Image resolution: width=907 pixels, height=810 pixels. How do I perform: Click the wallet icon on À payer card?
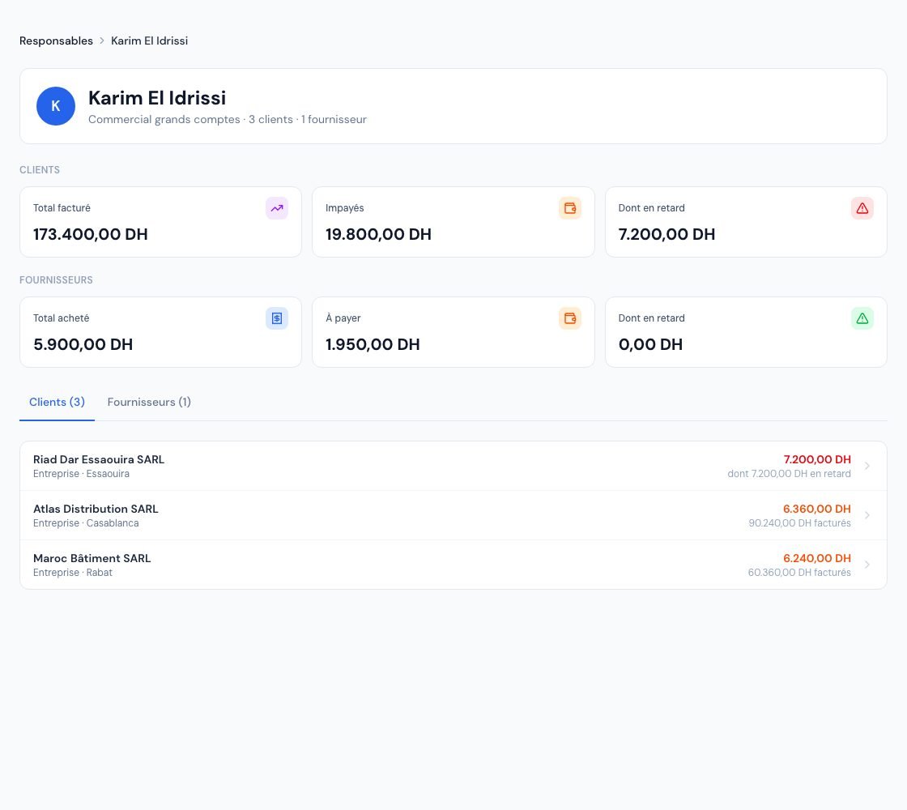point(570,318)
